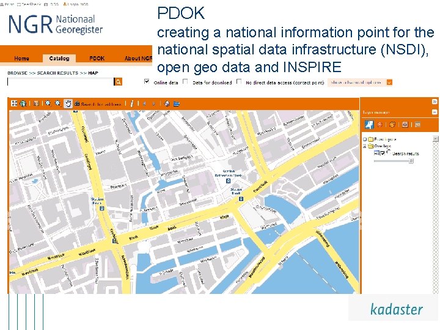Screen dimensions: 440x330
Task: Check the Data for download checkbox
Action: [x=185, y=82]
